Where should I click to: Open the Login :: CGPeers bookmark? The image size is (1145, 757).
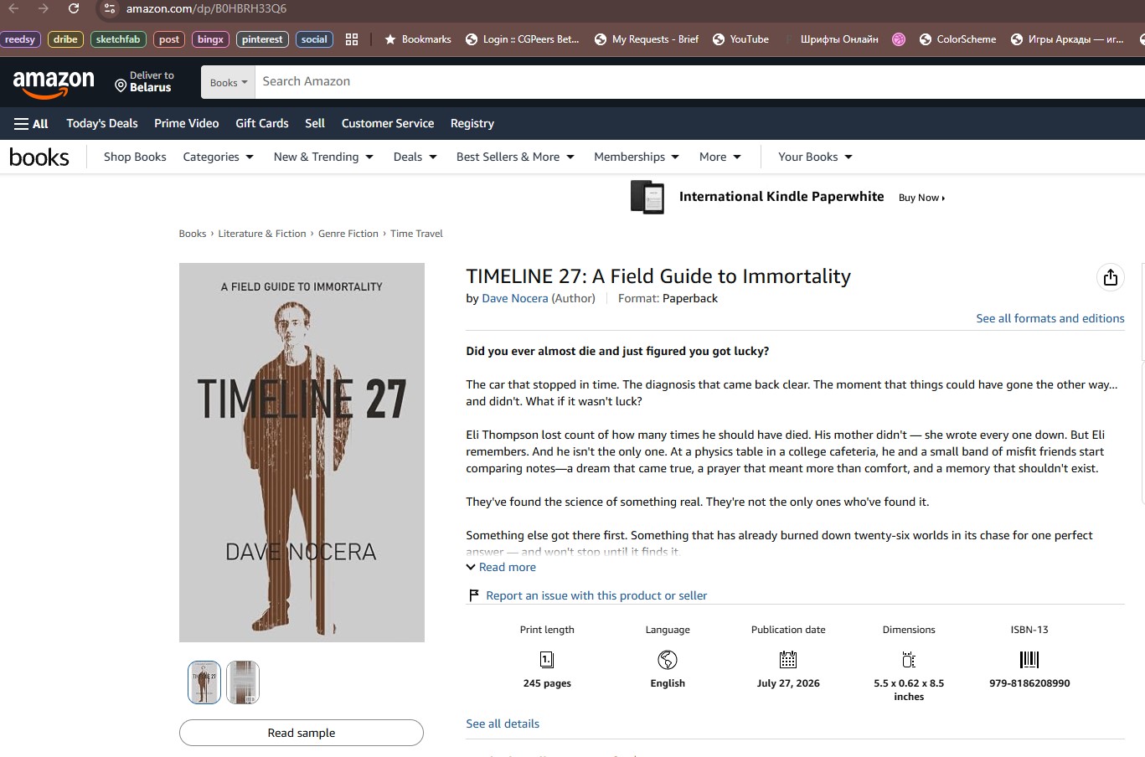[x=522, y=39]
